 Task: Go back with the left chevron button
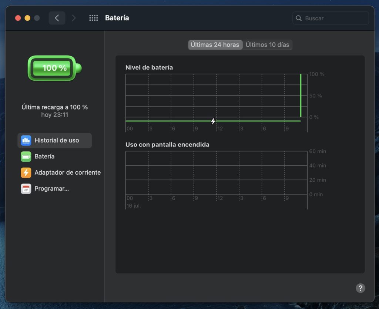pos(57,18)
